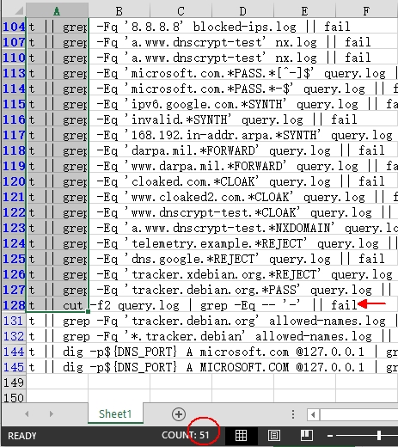Viewport: 398px width, 447px height.
Task: Click empty cell B149
Action: tap(119, 383)
